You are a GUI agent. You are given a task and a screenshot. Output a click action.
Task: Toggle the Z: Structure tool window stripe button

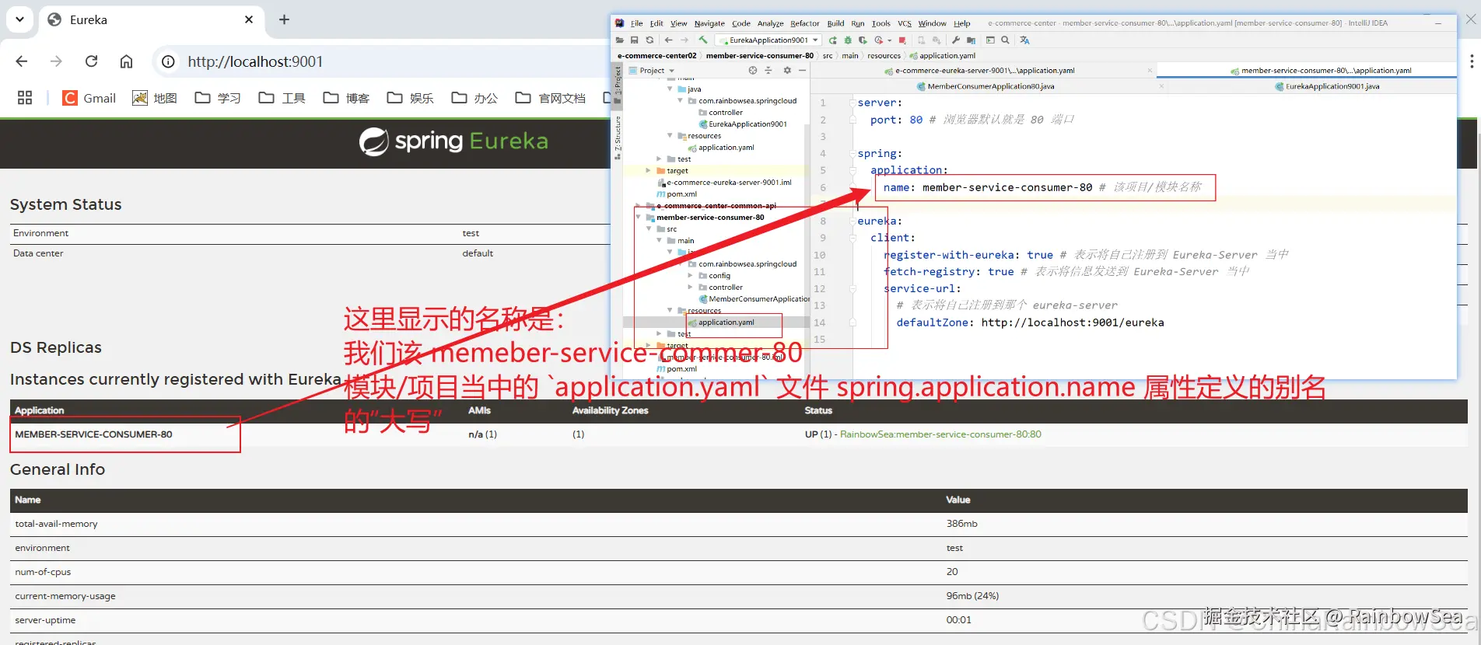click(618, 138)
